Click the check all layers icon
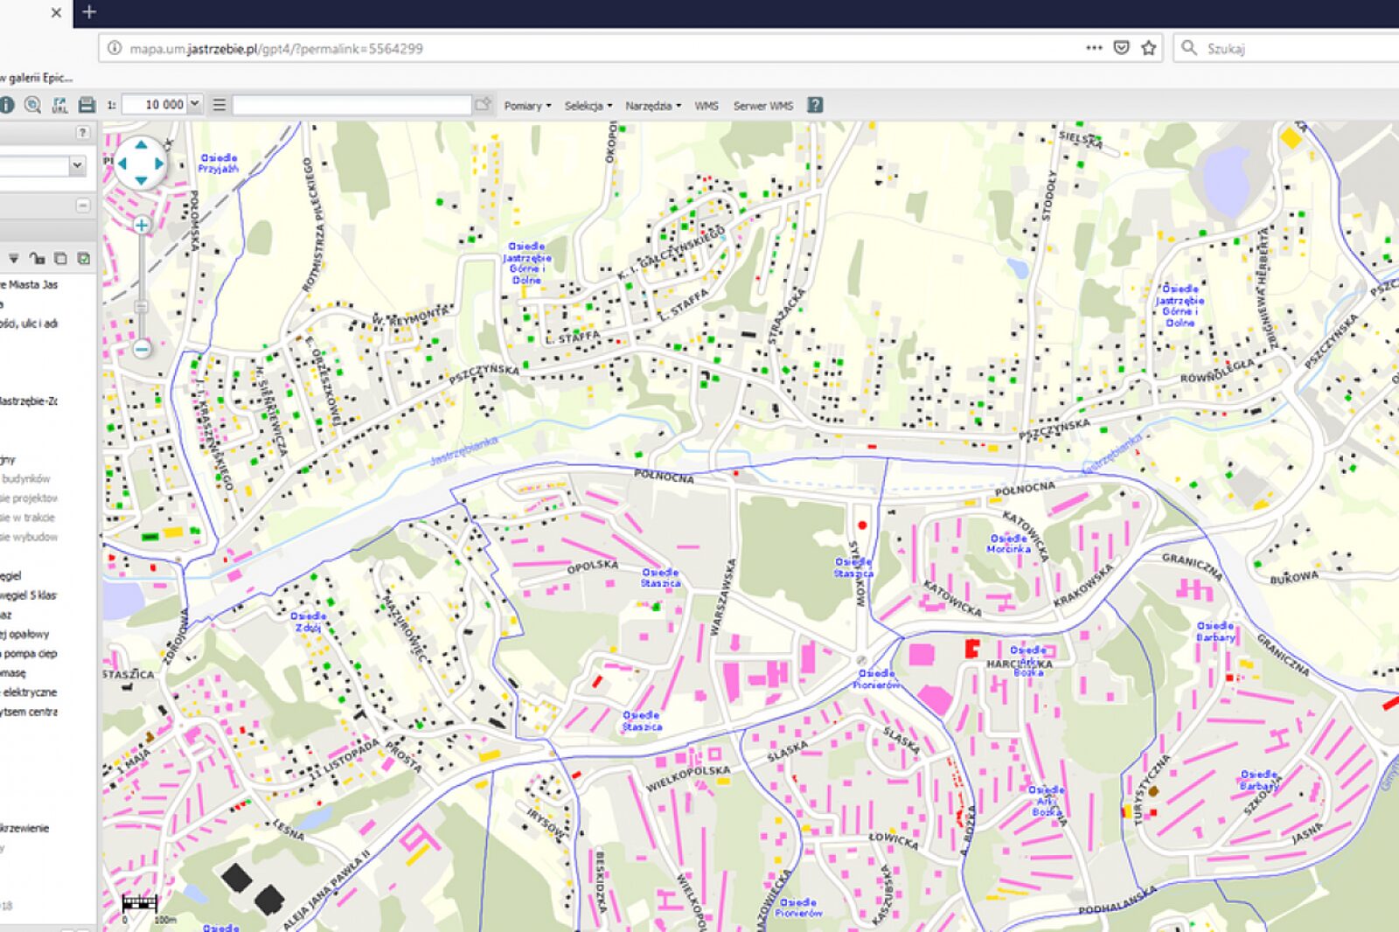Screen dimensions: 1399x932 [84, 258]
